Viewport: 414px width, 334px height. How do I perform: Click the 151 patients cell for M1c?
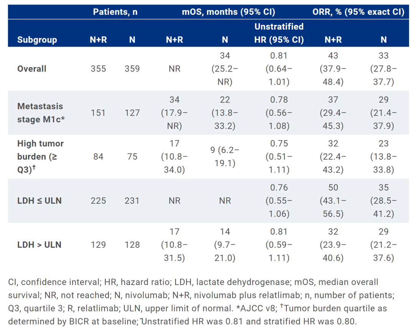click(99, 113)
